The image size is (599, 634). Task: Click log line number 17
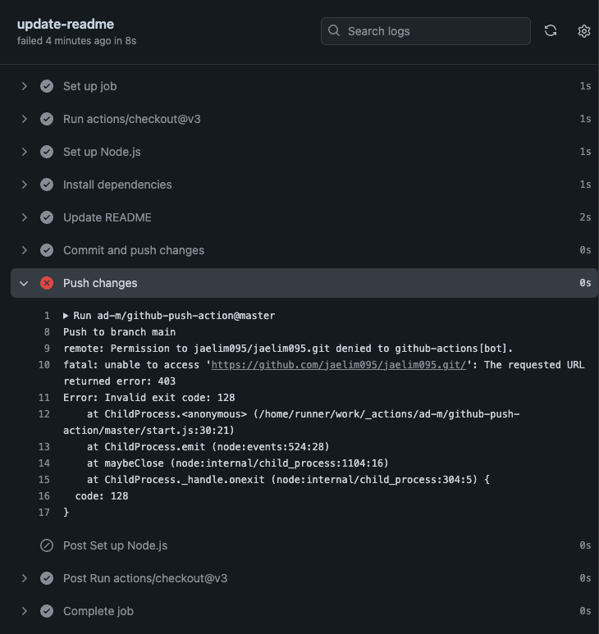pyautogui.click(x=44, y=513)
